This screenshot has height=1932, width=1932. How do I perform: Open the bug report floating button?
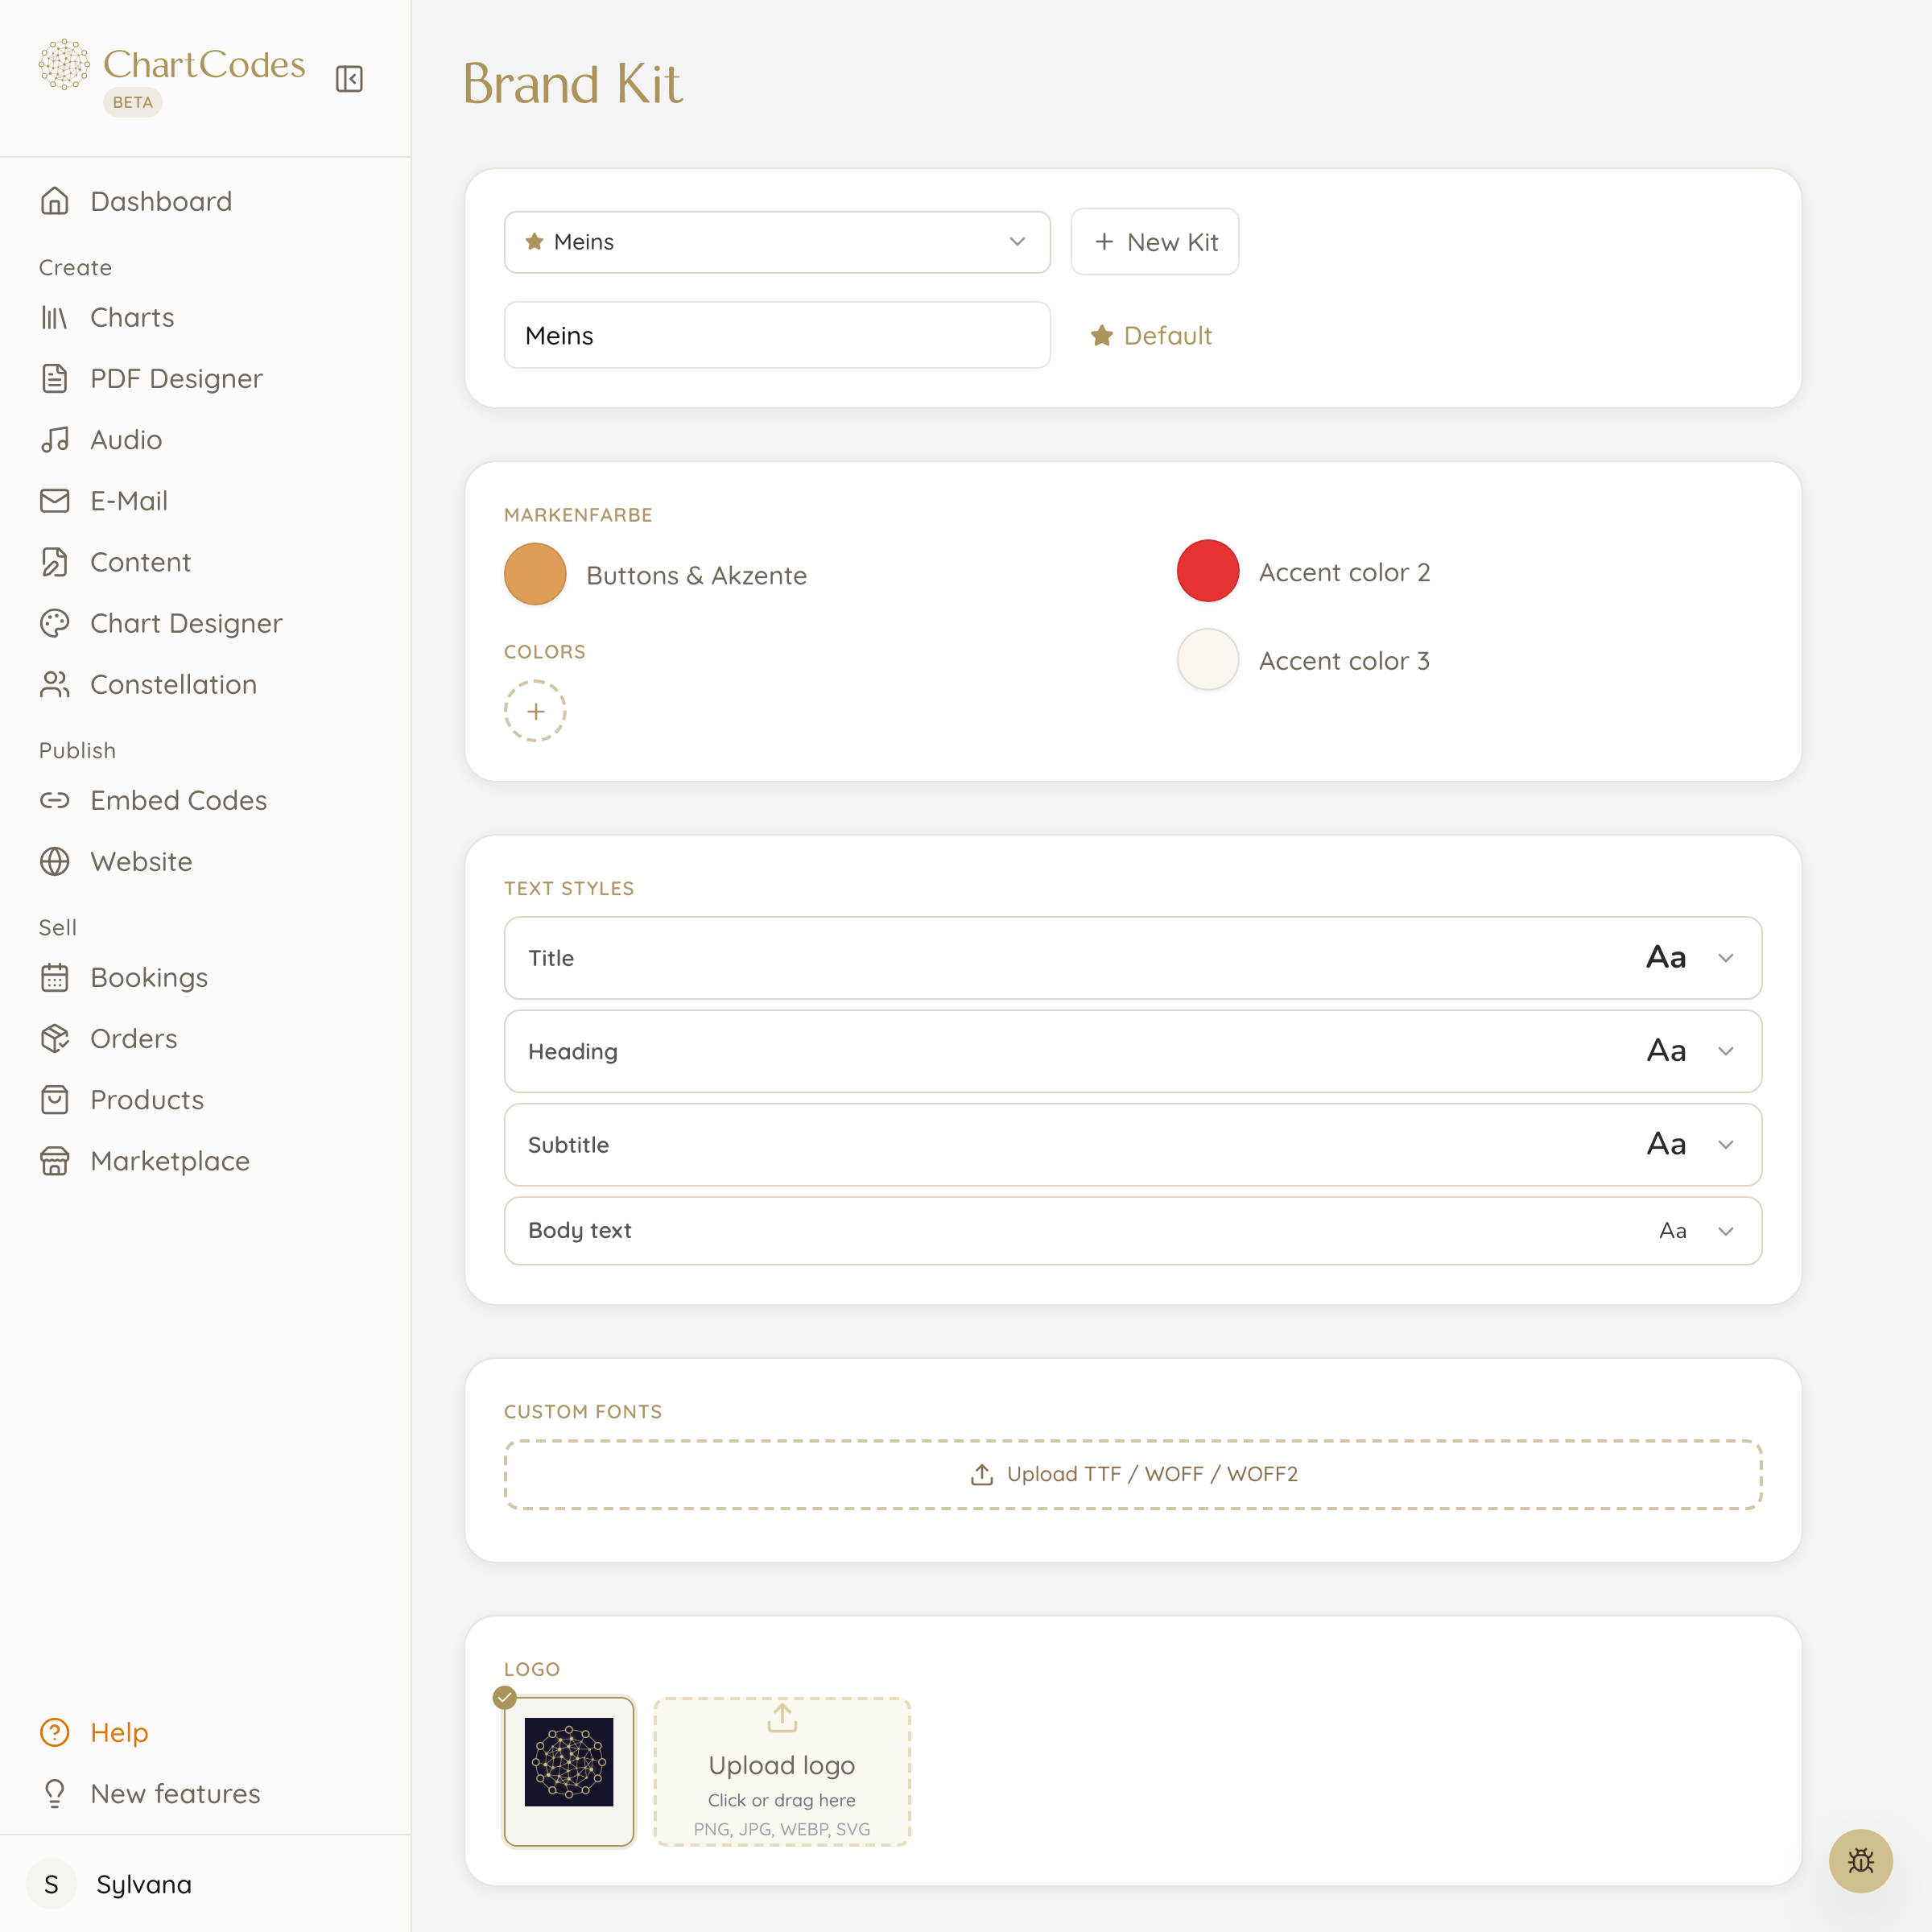click(x=1860, y=1860)
